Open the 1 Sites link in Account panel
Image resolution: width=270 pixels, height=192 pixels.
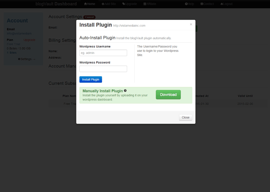pos(12,52)
